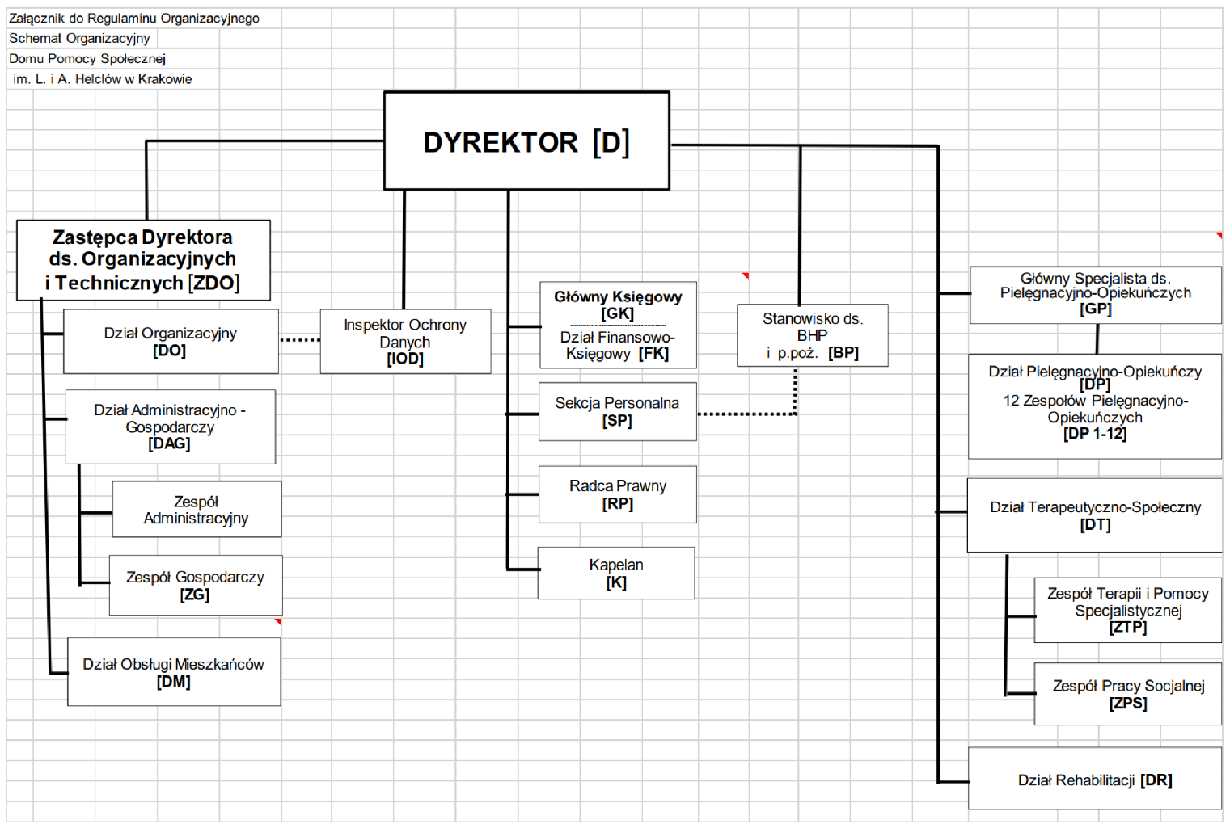Select the 'Schemat Organizacyjny' text cell
This screenshot has height=828, width=1230.
tap(79, 38)
